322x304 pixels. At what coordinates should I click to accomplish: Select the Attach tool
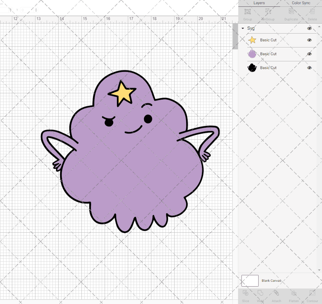(276, 293)
